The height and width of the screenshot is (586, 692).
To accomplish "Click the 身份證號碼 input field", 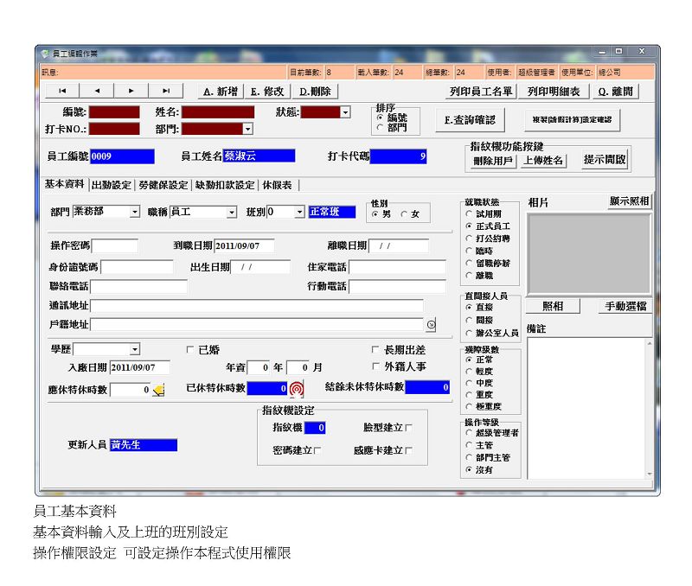I will click(x=137, y=267).
